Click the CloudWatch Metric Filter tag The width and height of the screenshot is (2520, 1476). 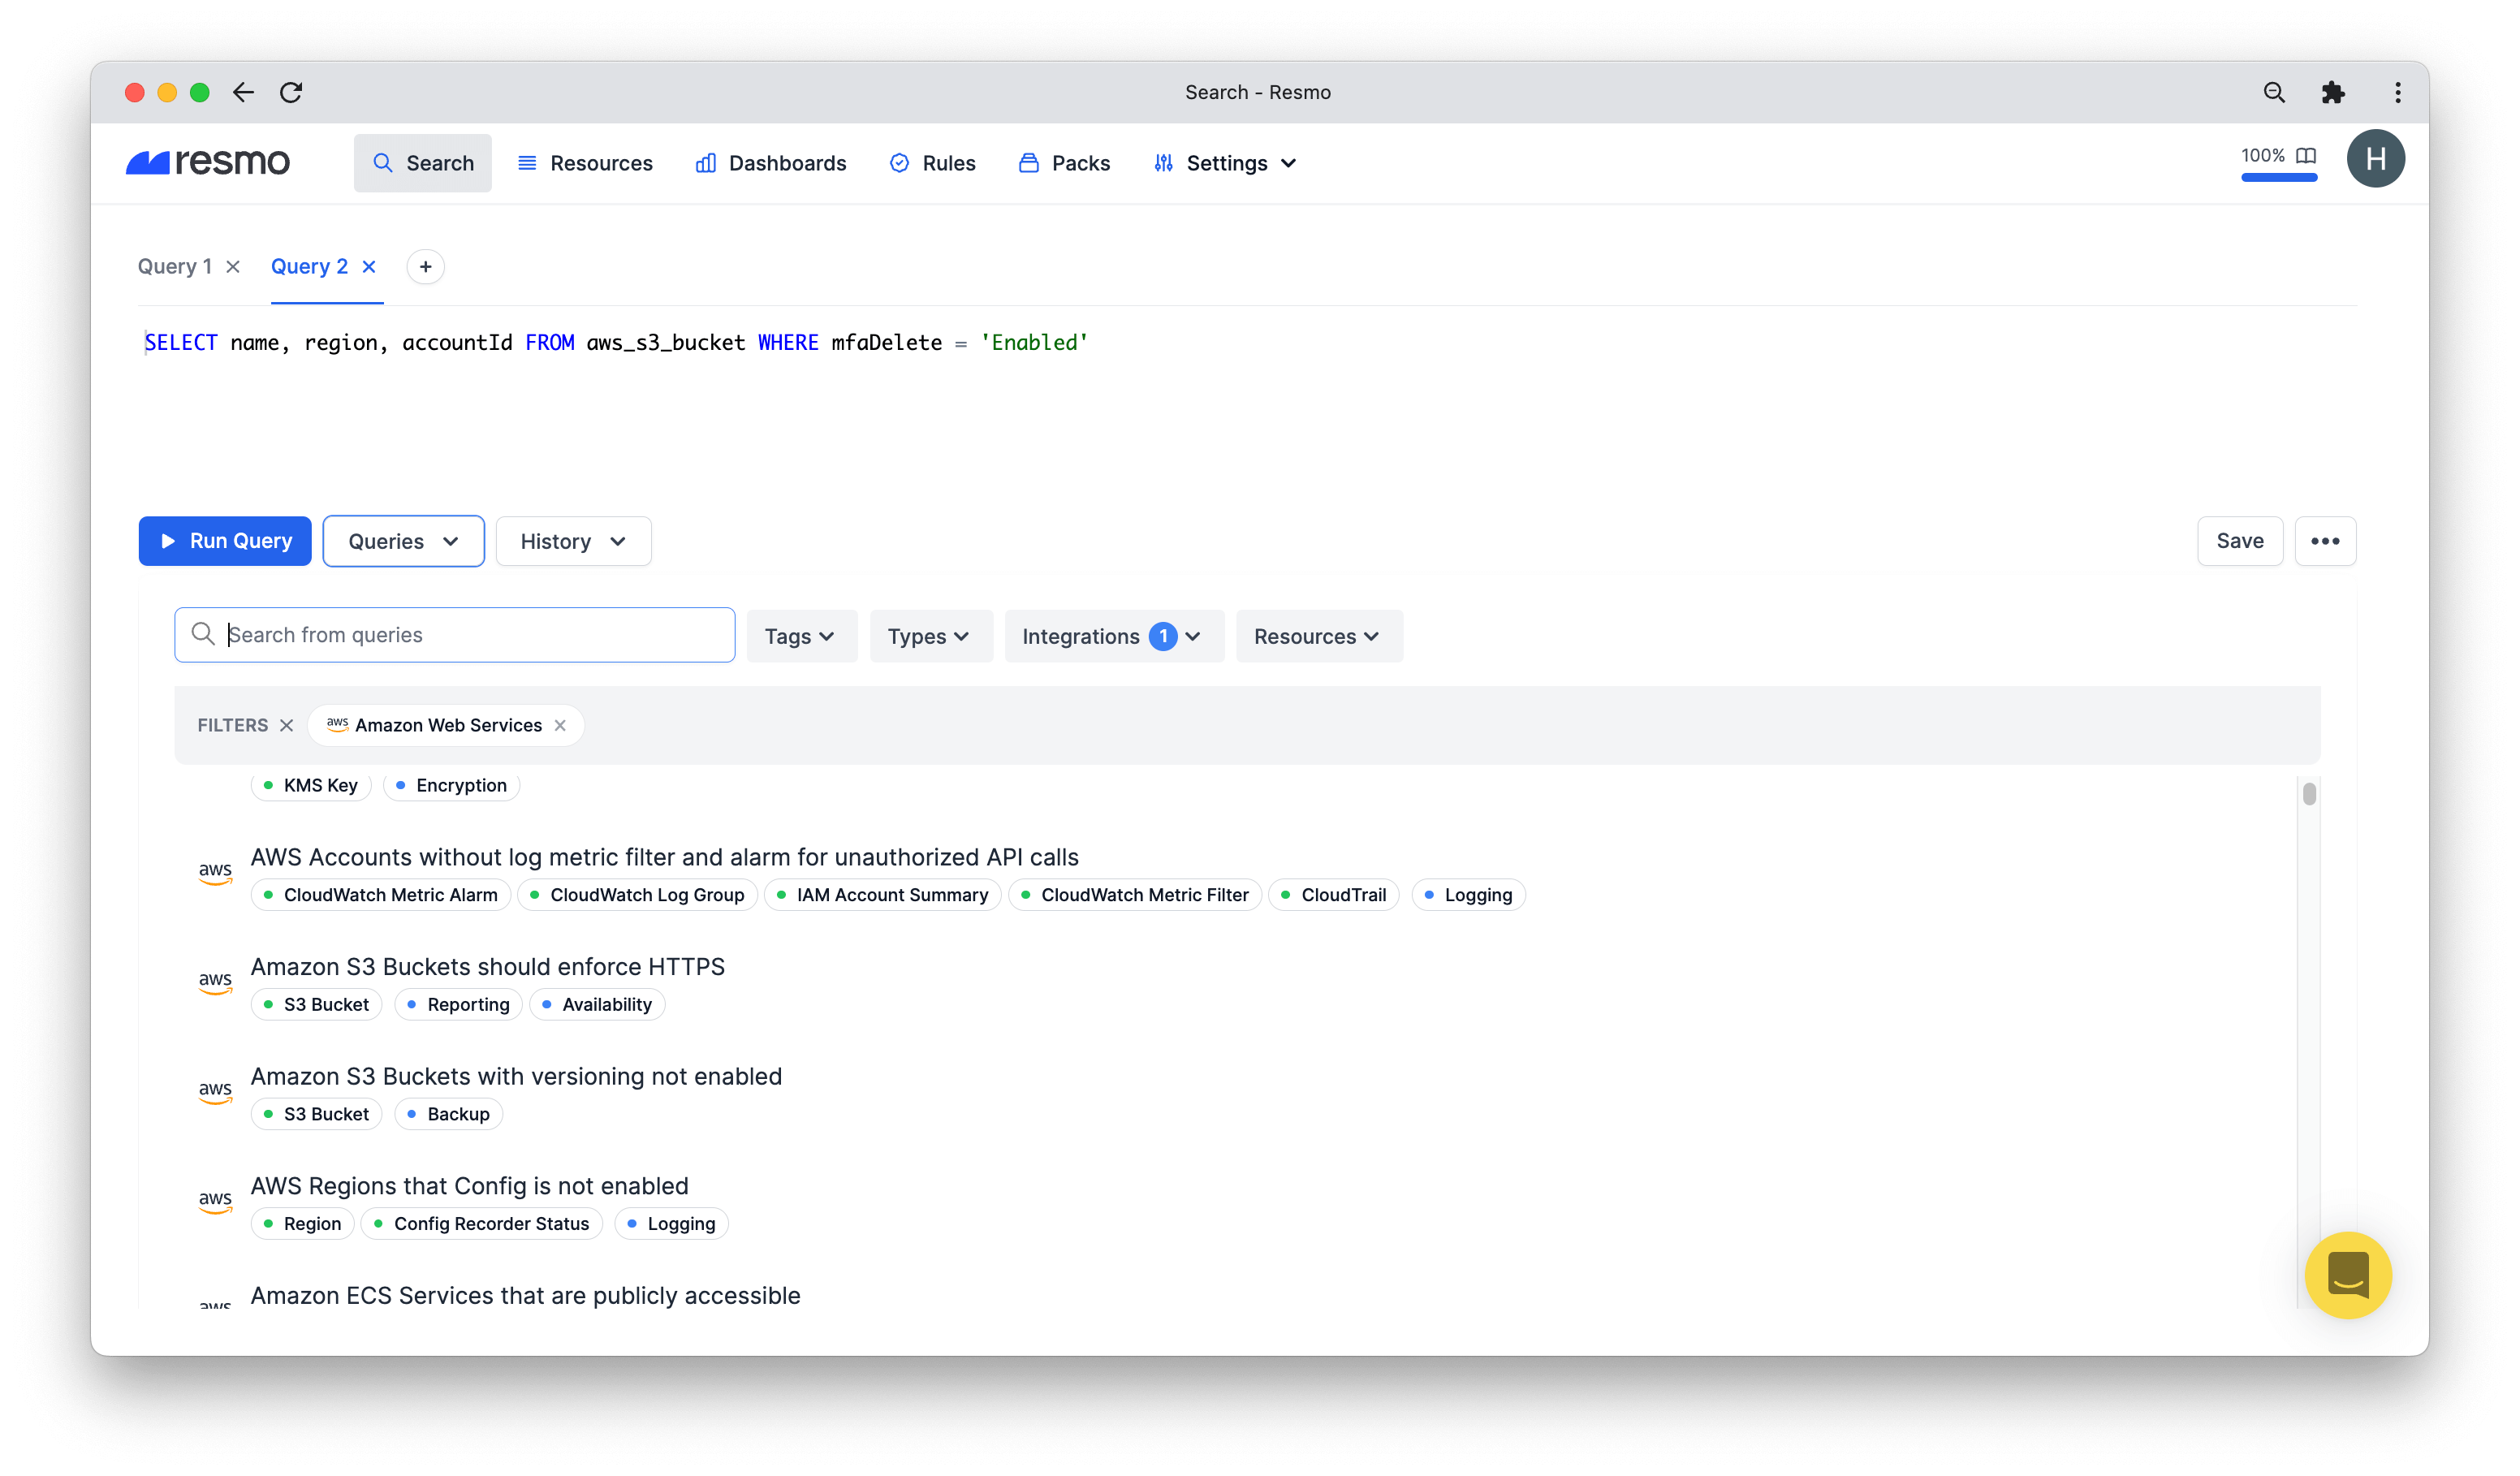(x=1136, y=895)
